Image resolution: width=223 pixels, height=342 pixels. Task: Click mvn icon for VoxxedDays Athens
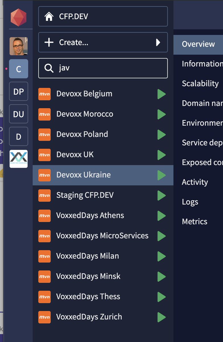pyautogui.click(x=44, y=215)
